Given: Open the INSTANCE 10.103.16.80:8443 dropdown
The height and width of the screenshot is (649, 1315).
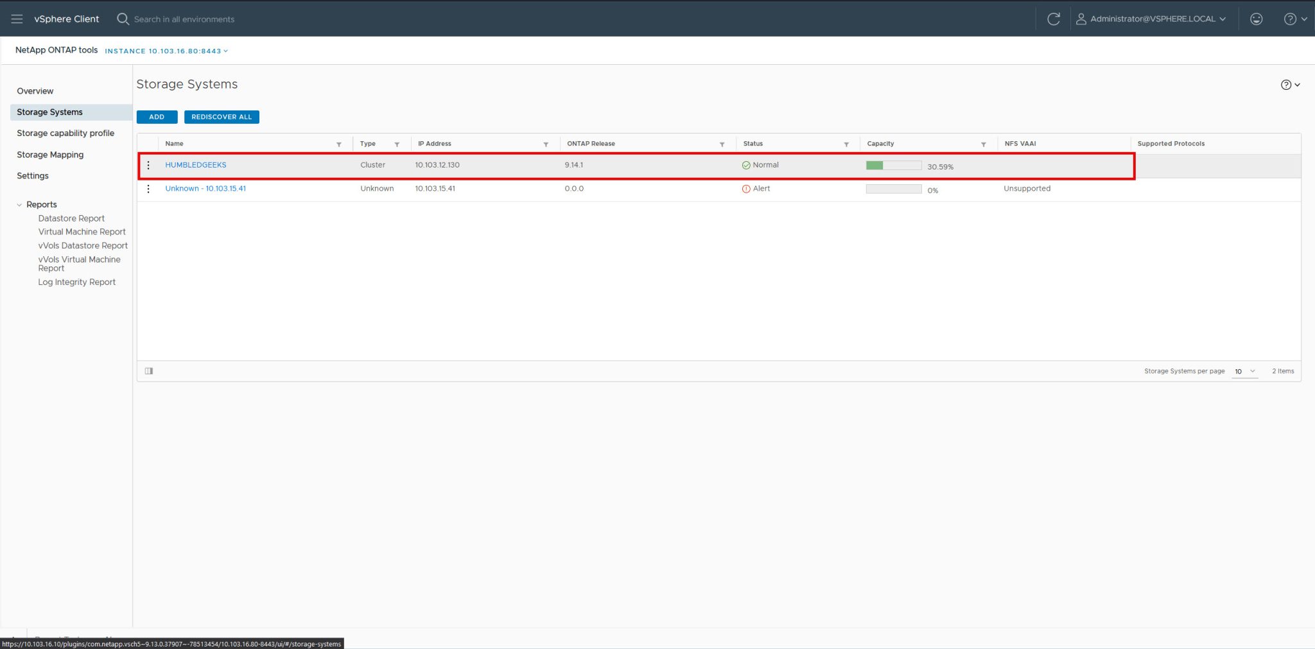Looking at the screenshot, I should [166, 51].
